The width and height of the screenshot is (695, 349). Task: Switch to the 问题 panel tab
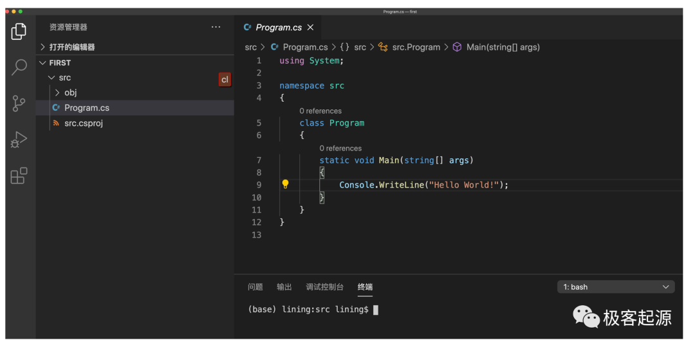tap(255, 287)
